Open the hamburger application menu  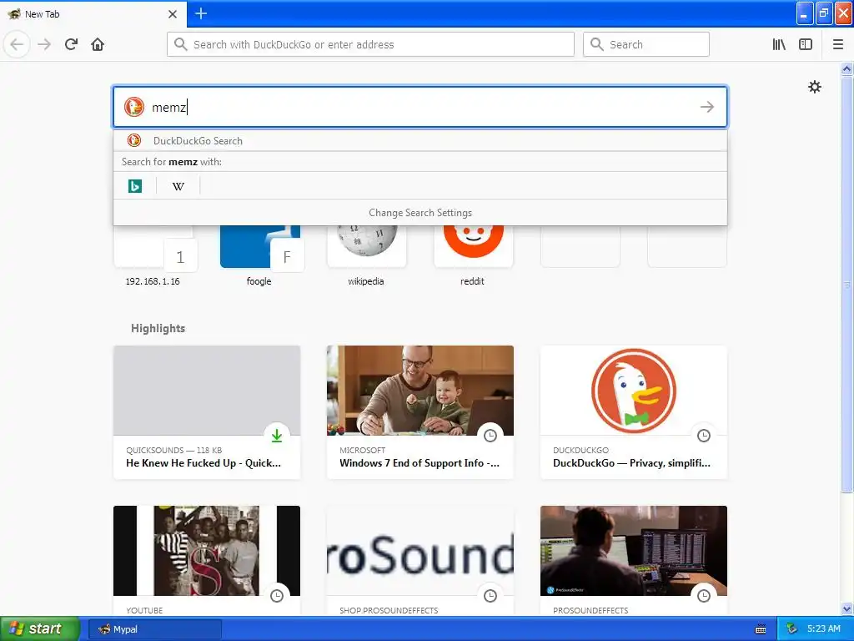(x=838, y=44)
